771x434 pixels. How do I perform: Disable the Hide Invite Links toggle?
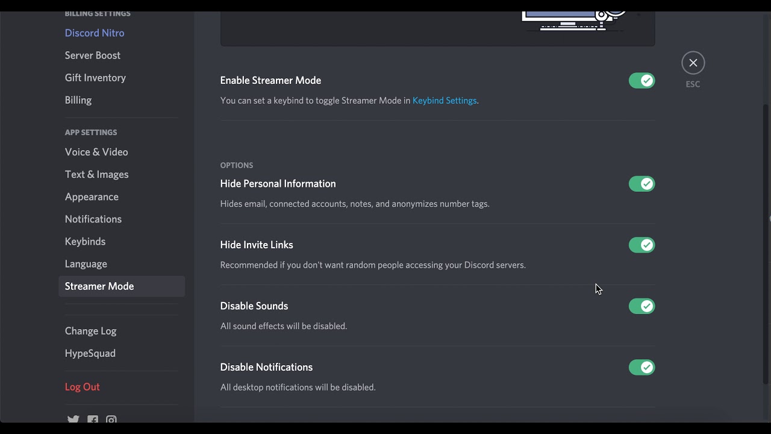pos(641,245)
